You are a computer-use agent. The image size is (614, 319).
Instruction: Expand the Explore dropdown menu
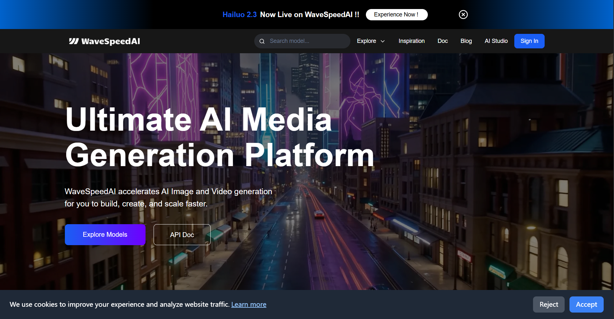click(366, 41)
